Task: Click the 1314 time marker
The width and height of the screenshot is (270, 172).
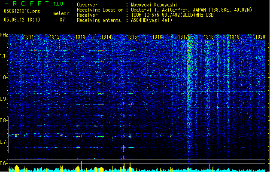Action: (106, 37)
